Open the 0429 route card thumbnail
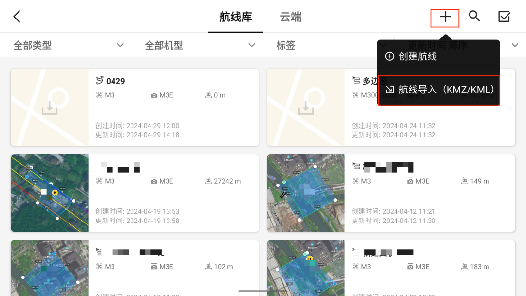This screenshot has width=526, height=296. 50,107
